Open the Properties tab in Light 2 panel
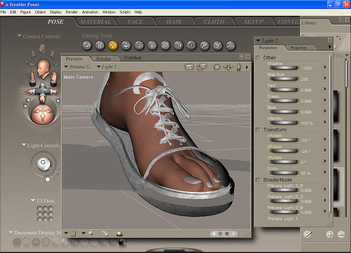351x253 pixels. (298, 48)
